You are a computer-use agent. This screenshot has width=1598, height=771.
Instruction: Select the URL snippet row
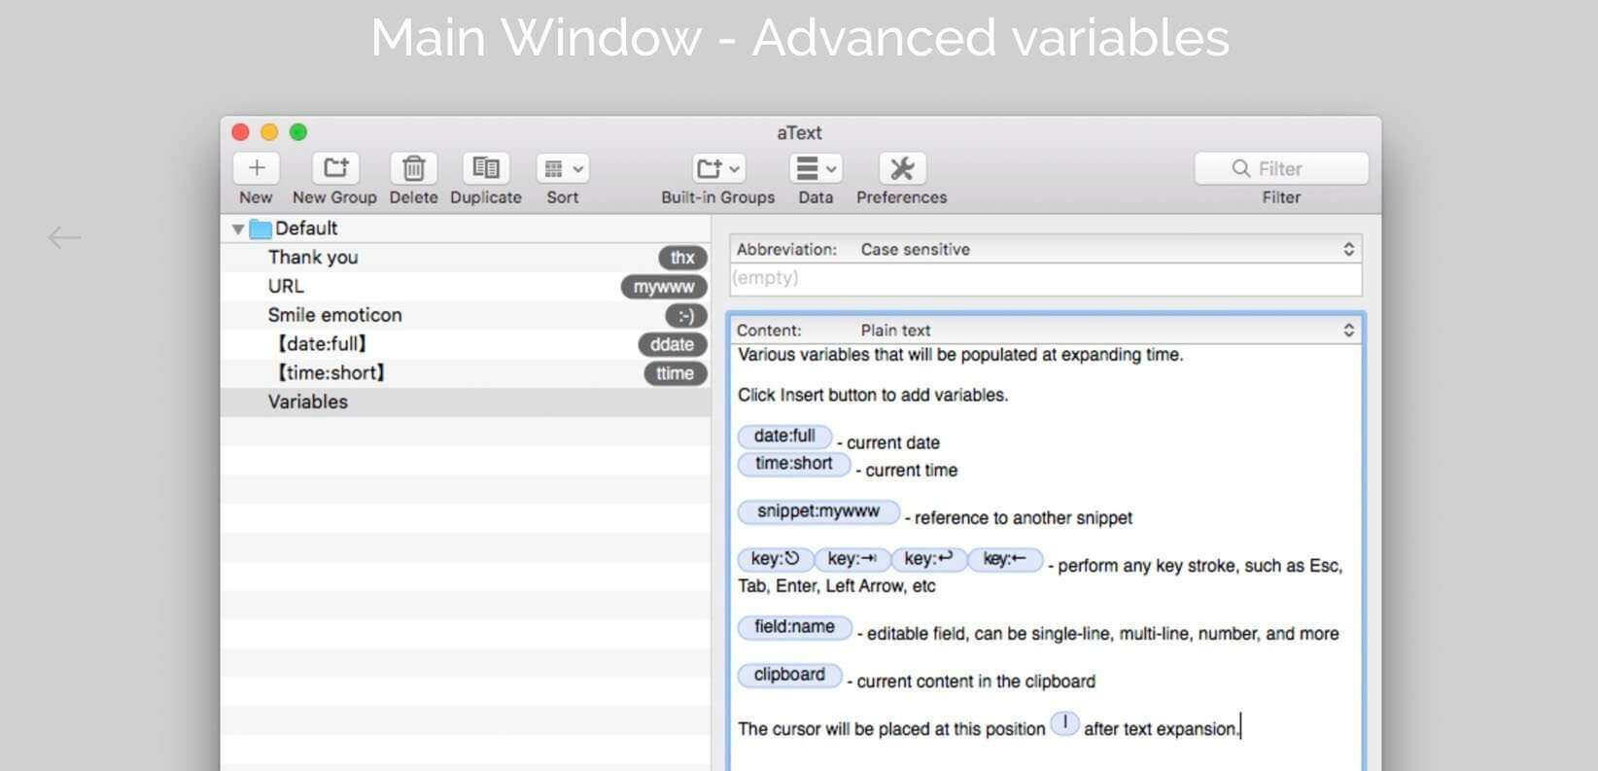pyautogui.click(x=466, y=287)
